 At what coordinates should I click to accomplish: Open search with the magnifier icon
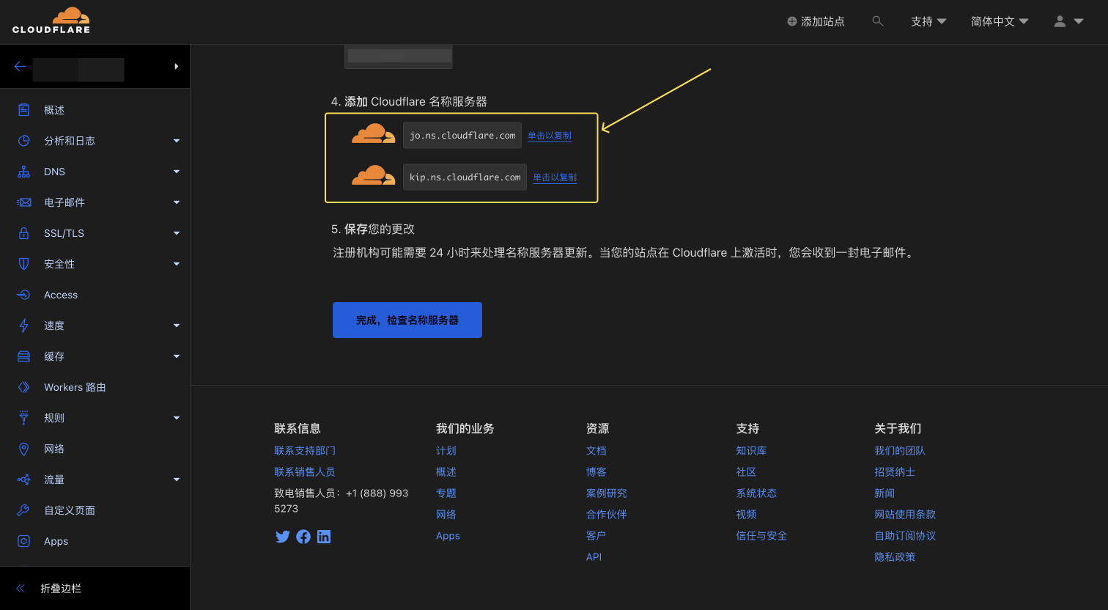pos(877,21)
